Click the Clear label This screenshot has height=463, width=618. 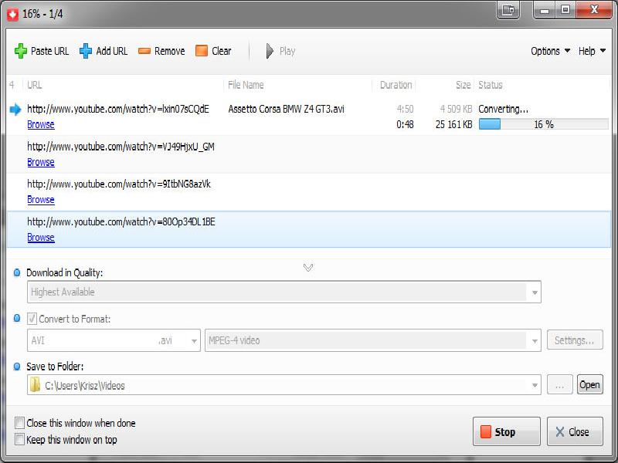pyautogui.click(x=222, y=51)
